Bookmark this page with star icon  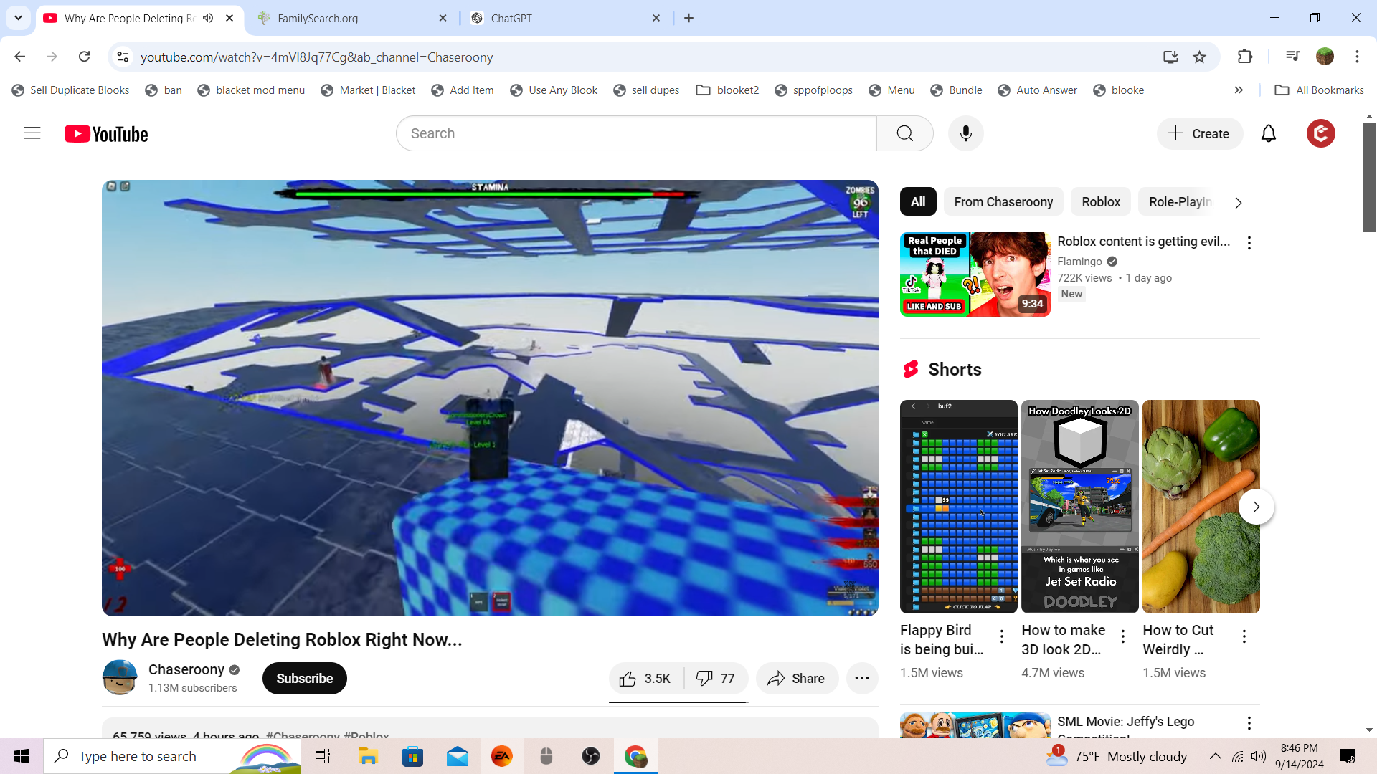pyautogui.click(x=1199, y=57)
